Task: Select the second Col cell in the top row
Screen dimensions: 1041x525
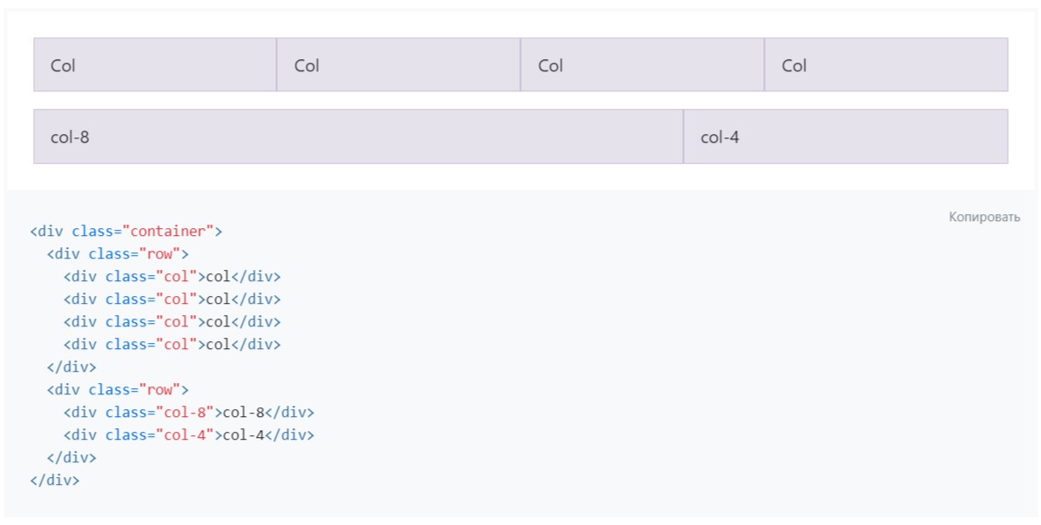Action: [396, 64]
